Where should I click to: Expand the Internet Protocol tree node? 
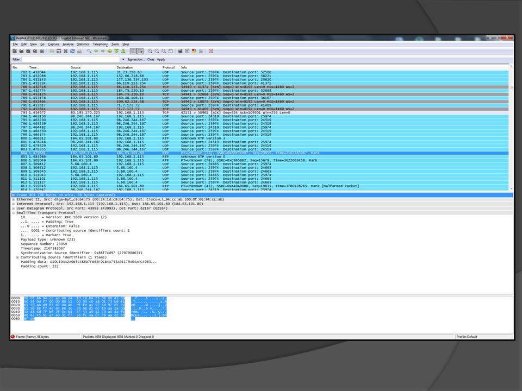tap(13, 204)
